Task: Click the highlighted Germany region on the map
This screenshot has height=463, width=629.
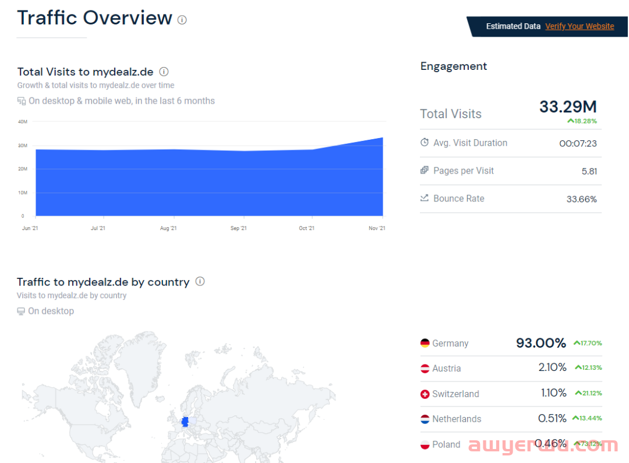Action: click(185, 422)
